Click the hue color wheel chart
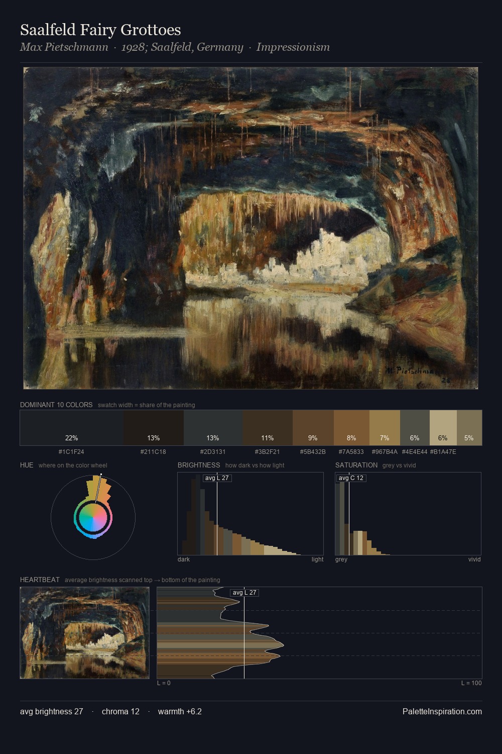Screen dimensions: 502x754 point(93,517)
